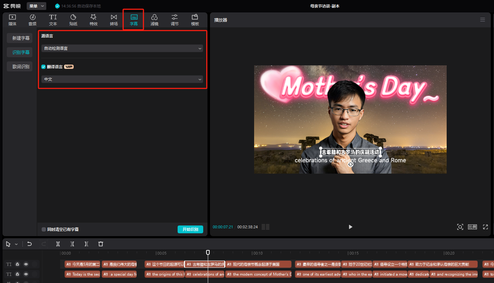The height and width of the screenshot is (283, 494).
Task: Click rotate handle below selected subtitle
Action: (x=351, y=164)
